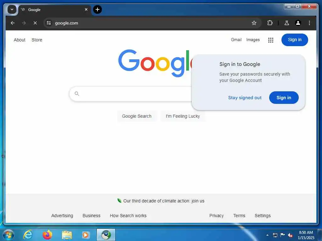Focus the google.com address bar
Screen dimensions: 322x241
click(x=152, y=23)
